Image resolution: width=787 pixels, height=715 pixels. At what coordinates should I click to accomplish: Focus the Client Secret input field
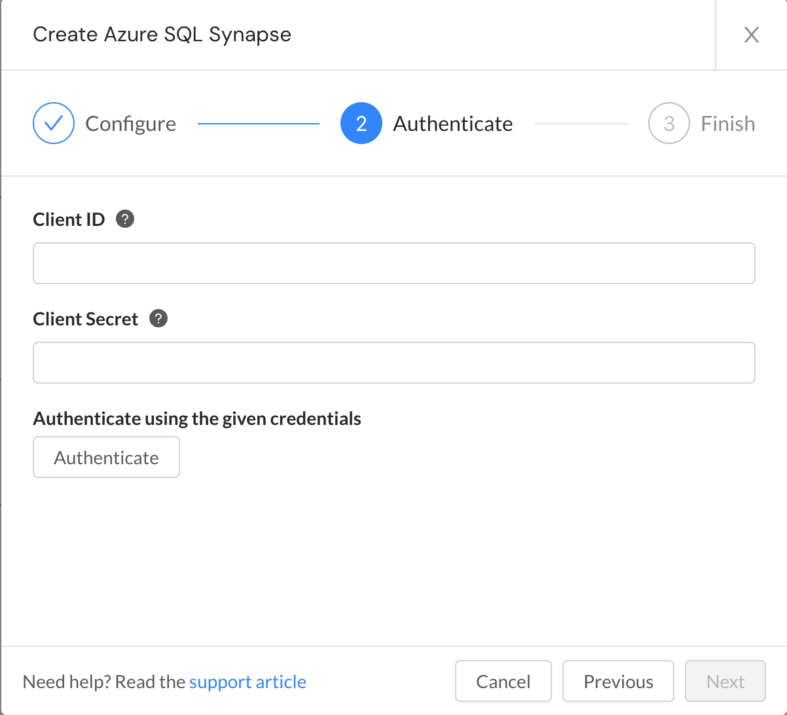click(394, 363)
